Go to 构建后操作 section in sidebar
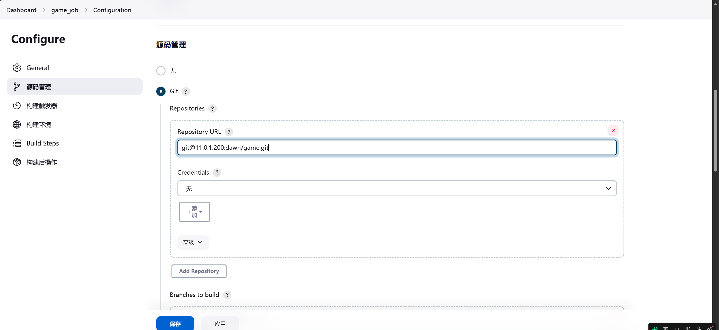Screen dimensions: 719x330 click(x=75, y=162)
